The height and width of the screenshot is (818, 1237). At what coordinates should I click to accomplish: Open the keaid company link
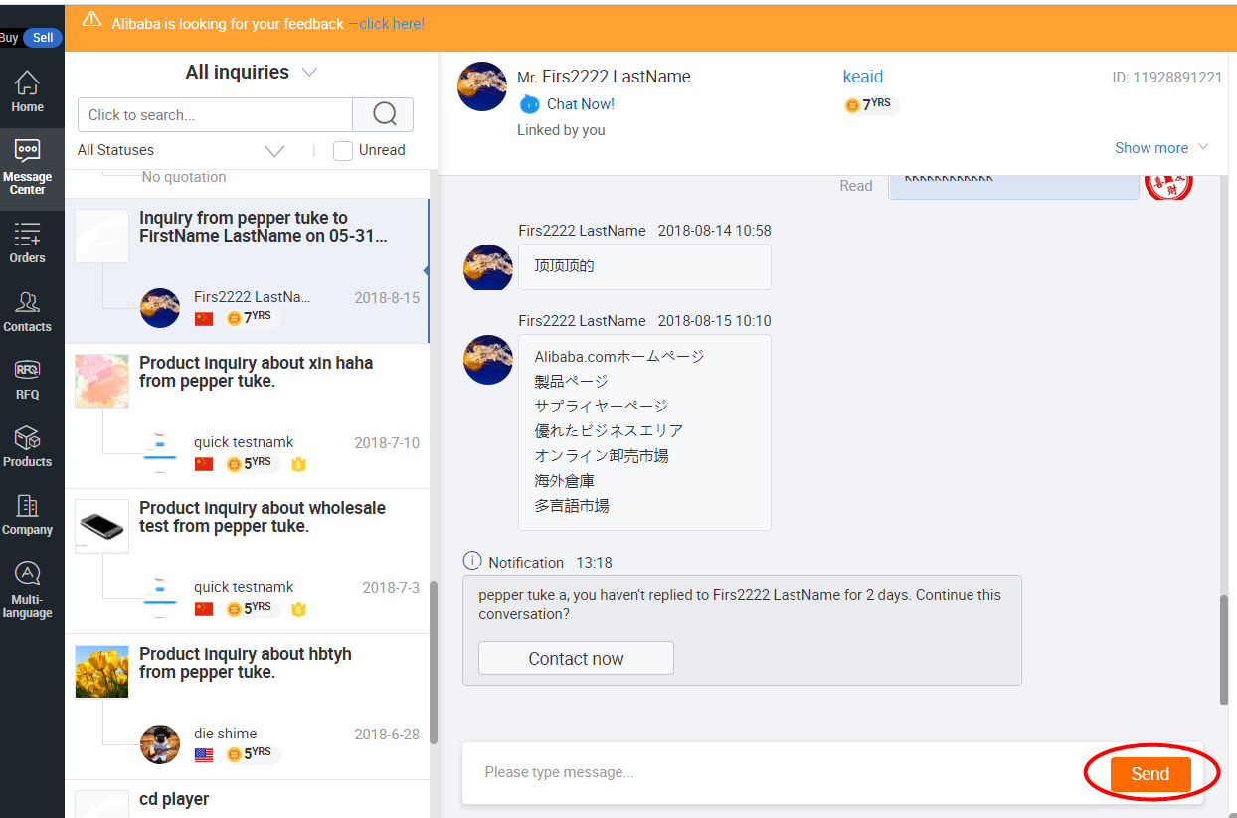863,77
